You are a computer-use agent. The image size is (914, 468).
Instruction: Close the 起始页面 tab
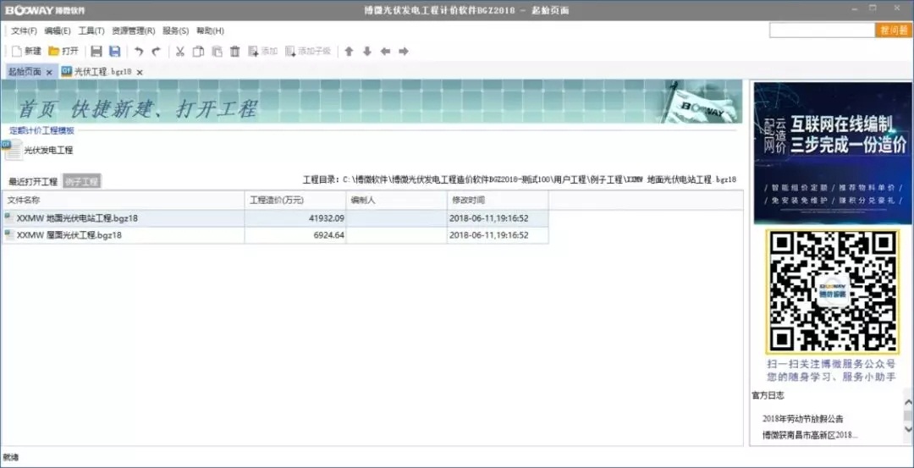pyautogui.click(x=49, y=72)
